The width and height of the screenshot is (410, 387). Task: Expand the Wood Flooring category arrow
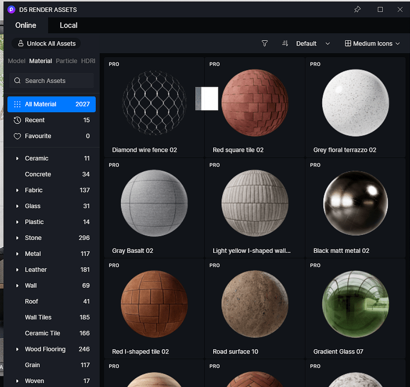click(x=18, y=349)
